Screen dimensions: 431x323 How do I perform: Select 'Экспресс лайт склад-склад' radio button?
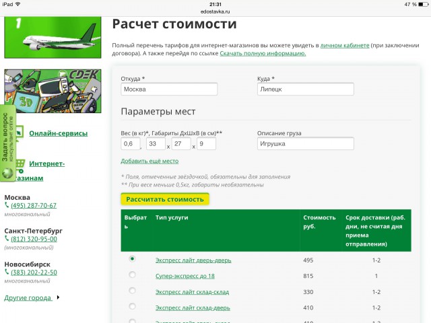pos(132,291)
